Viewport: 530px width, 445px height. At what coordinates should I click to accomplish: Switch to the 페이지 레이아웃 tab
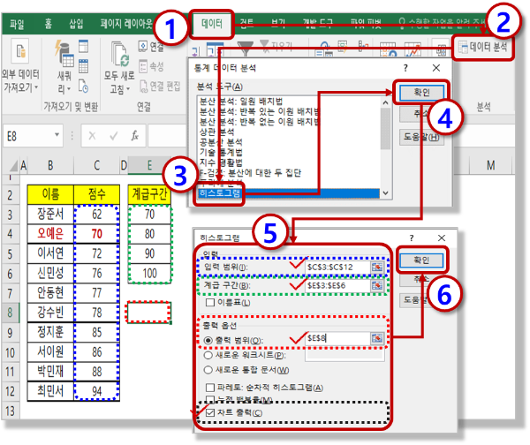pyautogui.click(x=126, y=24)
